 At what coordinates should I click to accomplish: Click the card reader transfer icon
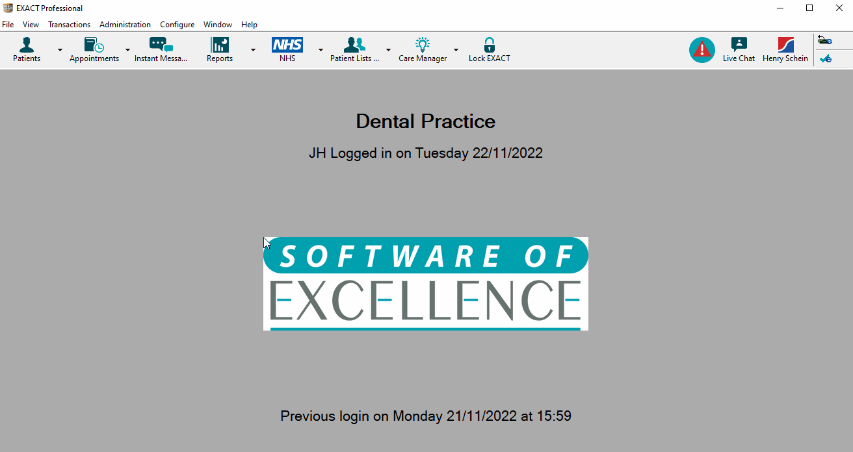825,41
